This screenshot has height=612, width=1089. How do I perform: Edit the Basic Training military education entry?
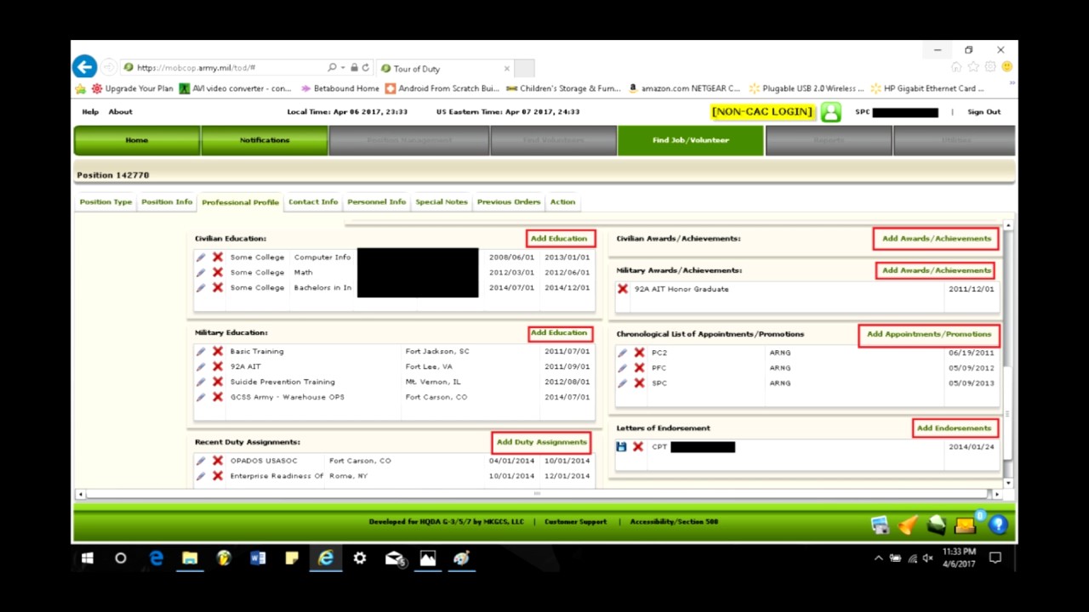(201, 351)
